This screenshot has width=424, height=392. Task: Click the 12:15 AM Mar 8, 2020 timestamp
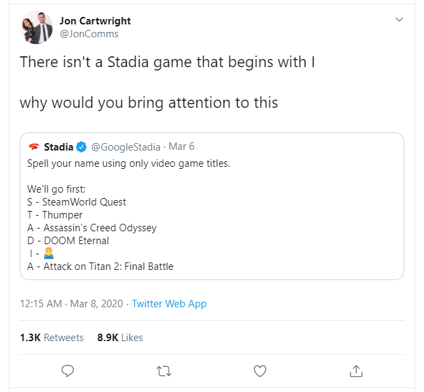tap(71, 304)
